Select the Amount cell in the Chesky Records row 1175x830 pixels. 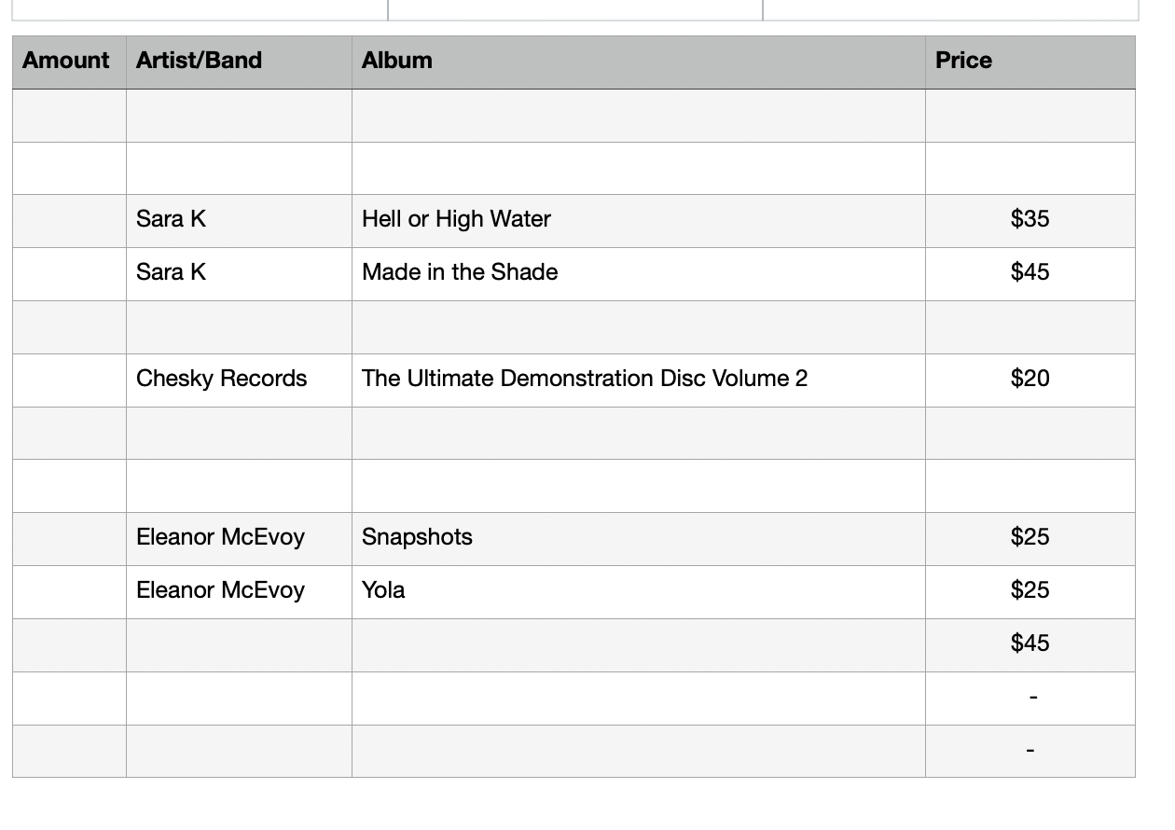(x=69, y=380)
